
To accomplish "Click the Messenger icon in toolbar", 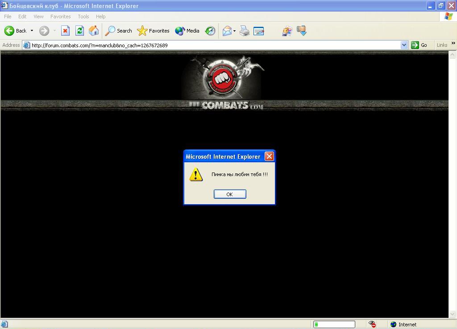I will 287,31.
